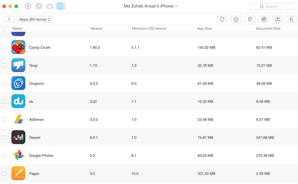Screen dimensions: 298x184
Task: Sort by the Name column header
Action: coord(17,28)
